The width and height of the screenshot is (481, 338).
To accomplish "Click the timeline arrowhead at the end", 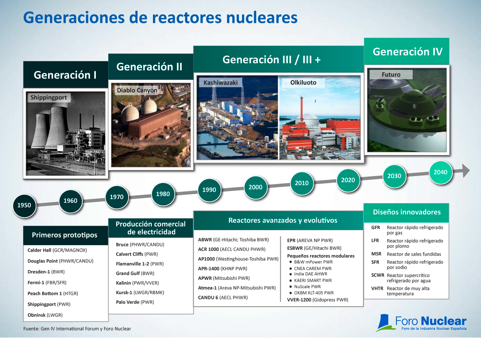I will (466, 171).
